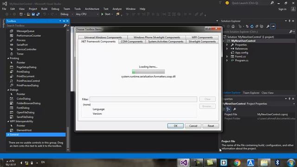
Task: Toggle the Preview Selected Items button
Action: (273, 26)
